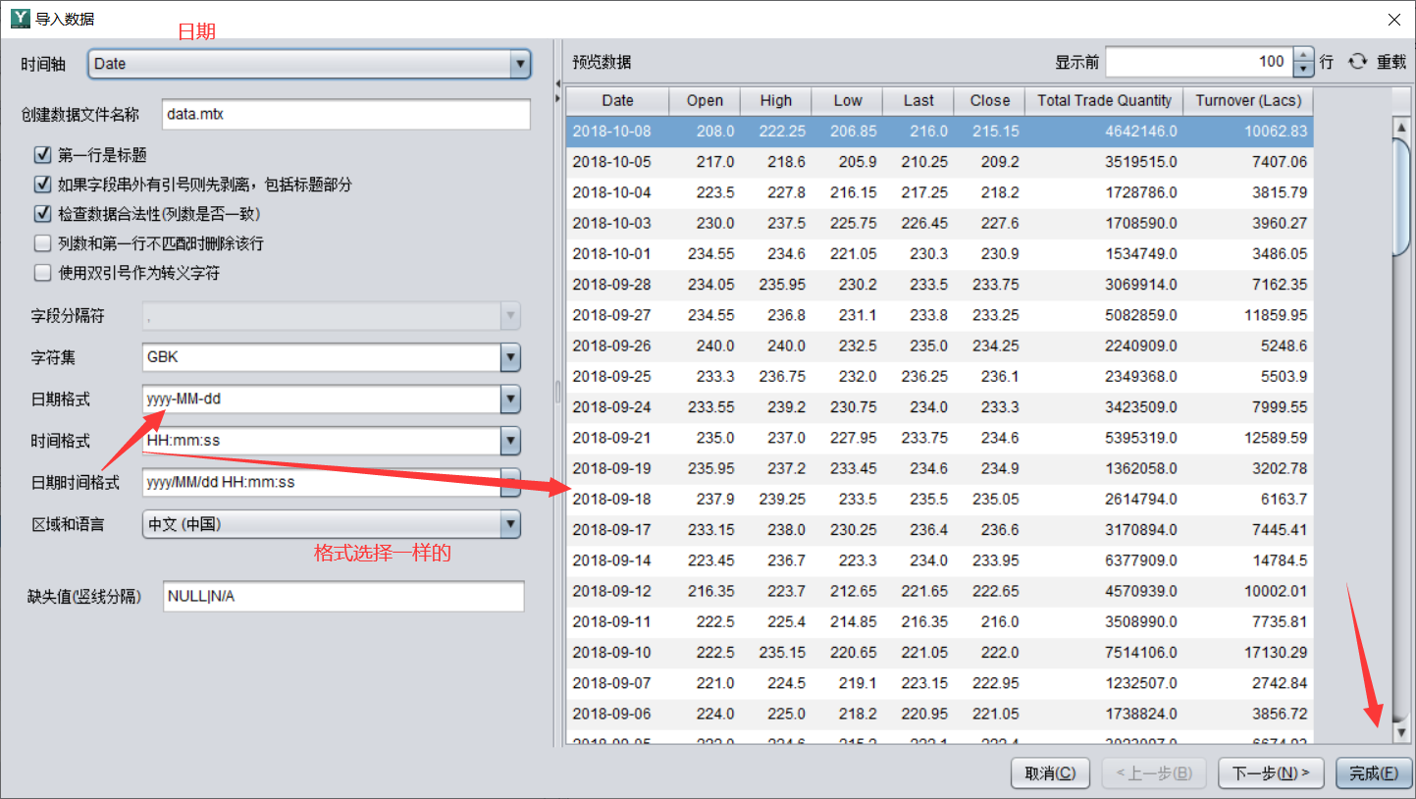The height and width of the screenshot is (799, 1416).
Task: Click the Last column header
Action: 918,100
